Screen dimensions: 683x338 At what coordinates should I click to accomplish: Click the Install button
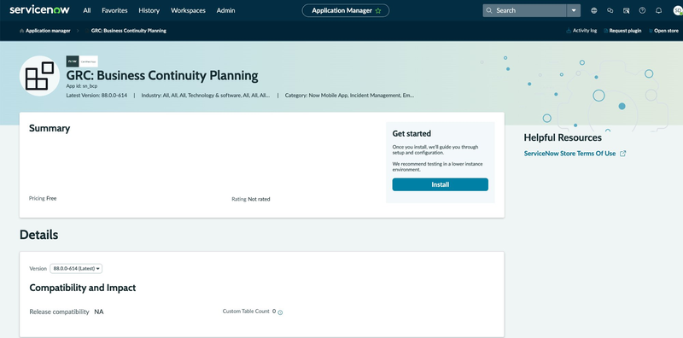440,184
